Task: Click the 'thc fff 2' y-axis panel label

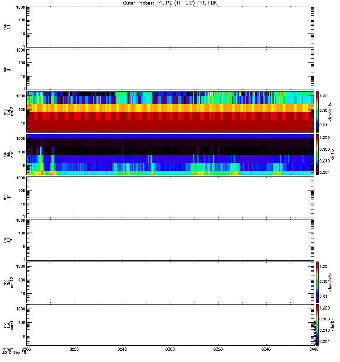Action: pyautogui.click(x=8, y=240)
